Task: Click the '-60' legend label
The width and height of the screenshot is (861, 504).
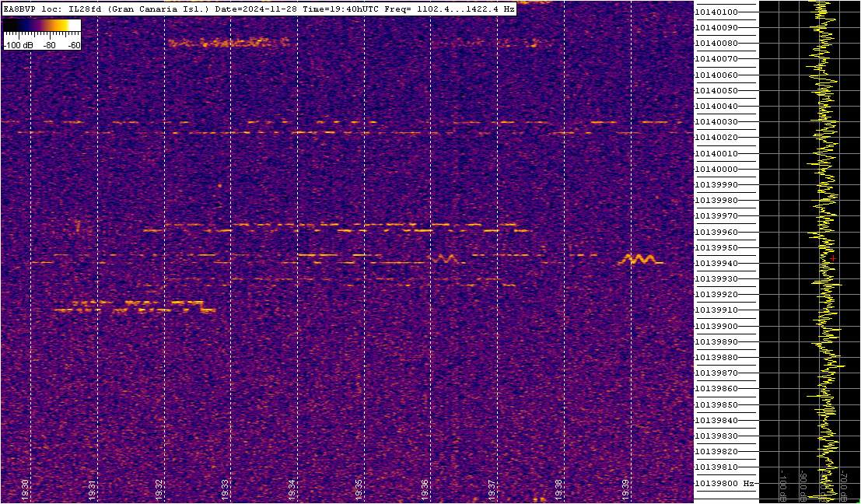Action: [73, 46]
